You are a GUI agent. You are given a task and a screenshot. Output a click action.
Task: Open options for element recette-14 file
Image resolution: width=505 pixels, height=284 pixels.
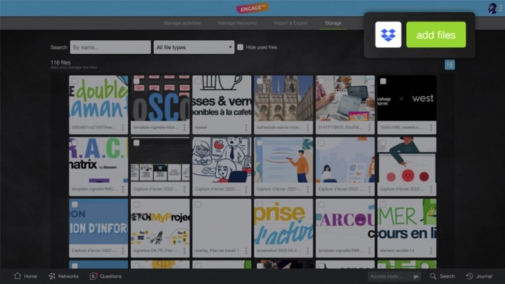[x=431, y=250]
